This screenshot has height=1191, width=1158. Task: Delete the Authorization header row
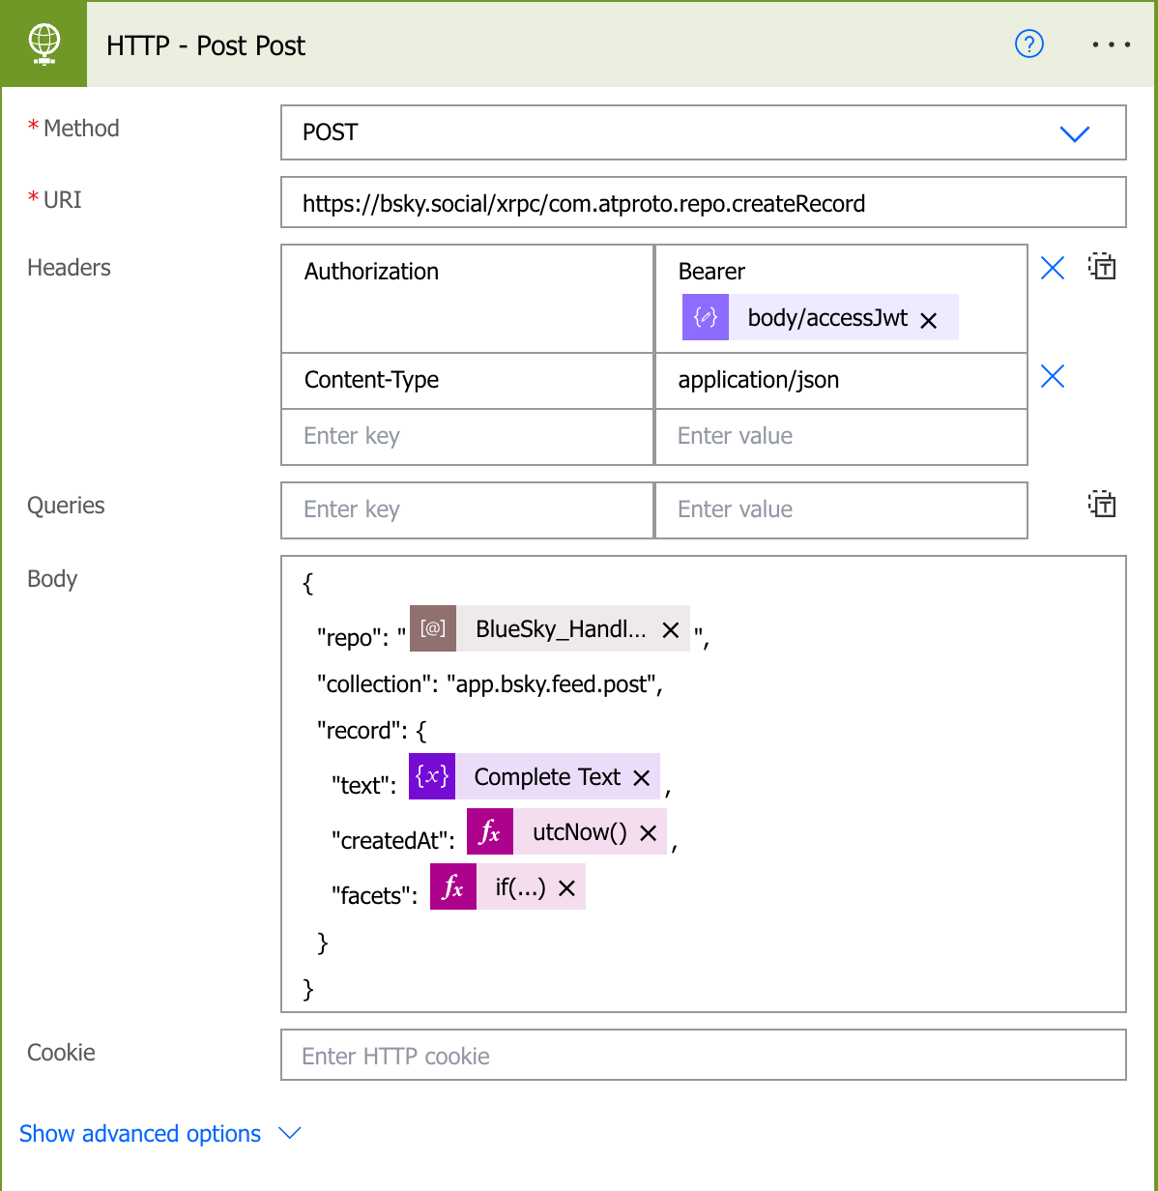[1052, 268]
